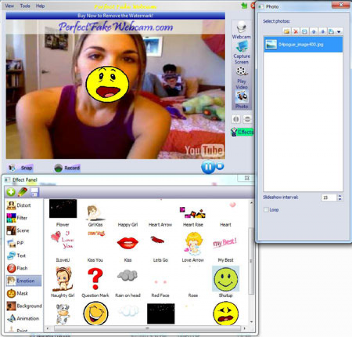Click the Buy Now to Remove Watermark banner
This screenshot has height=337, width=352.
point(115,16)
